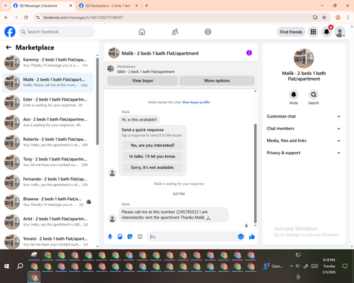354x283 pixels.
Task: Expand Privacy & support section
Action: 304,153
